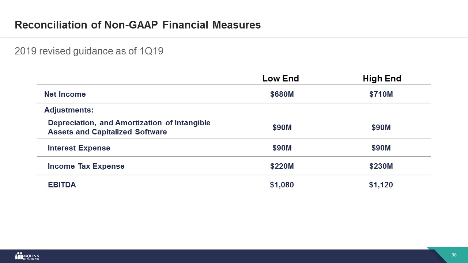
Task: Click the $230M income tax value
Action: point(381,166)
